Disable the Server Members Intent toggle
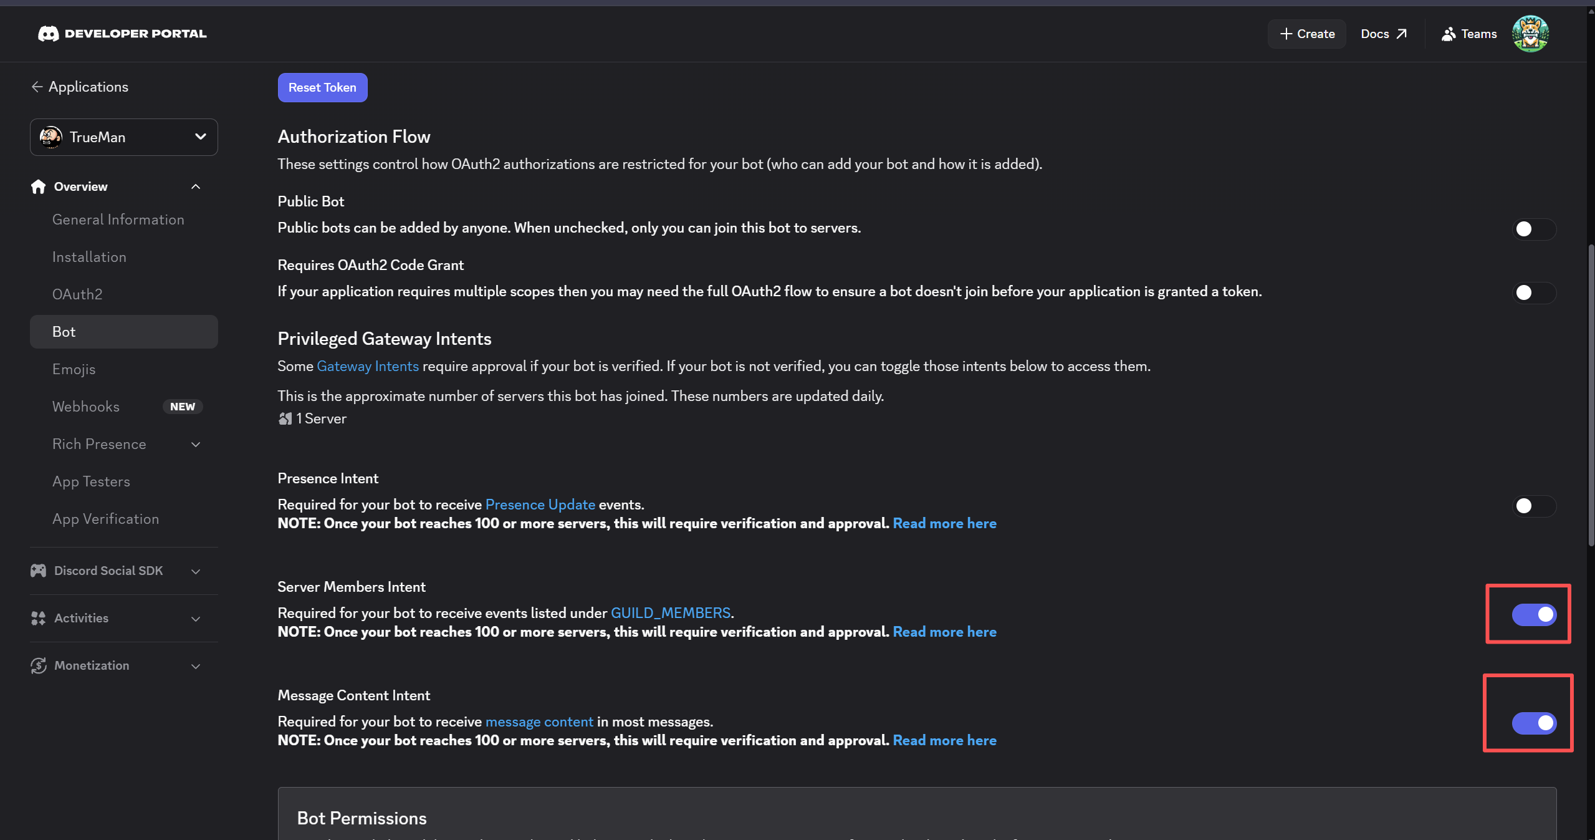This screenshot has width=1595, height=840. (1533, 614)
